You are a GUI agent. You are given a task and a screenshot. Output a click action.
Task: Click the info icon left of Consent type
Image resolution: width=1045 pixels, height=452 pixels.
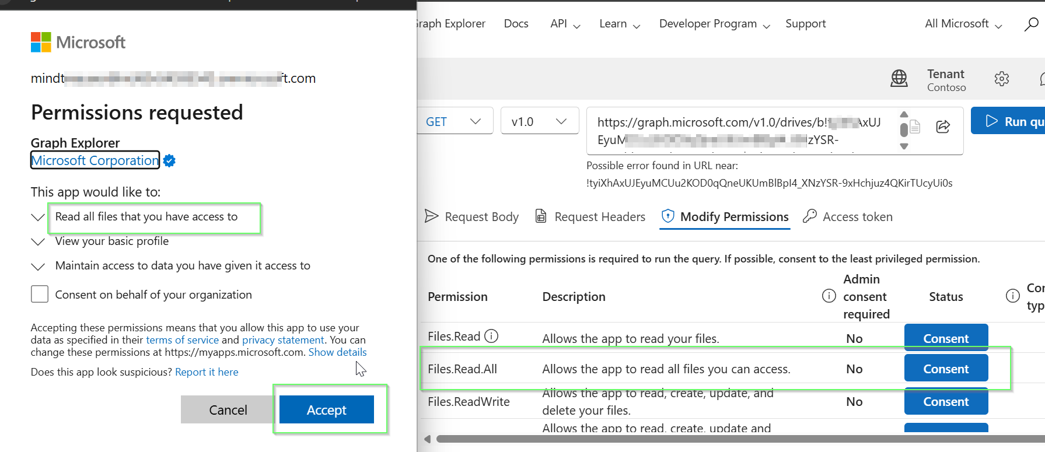(1013, 296)
